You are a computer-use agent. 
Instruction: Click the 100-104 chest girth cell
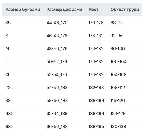[118, 62]
